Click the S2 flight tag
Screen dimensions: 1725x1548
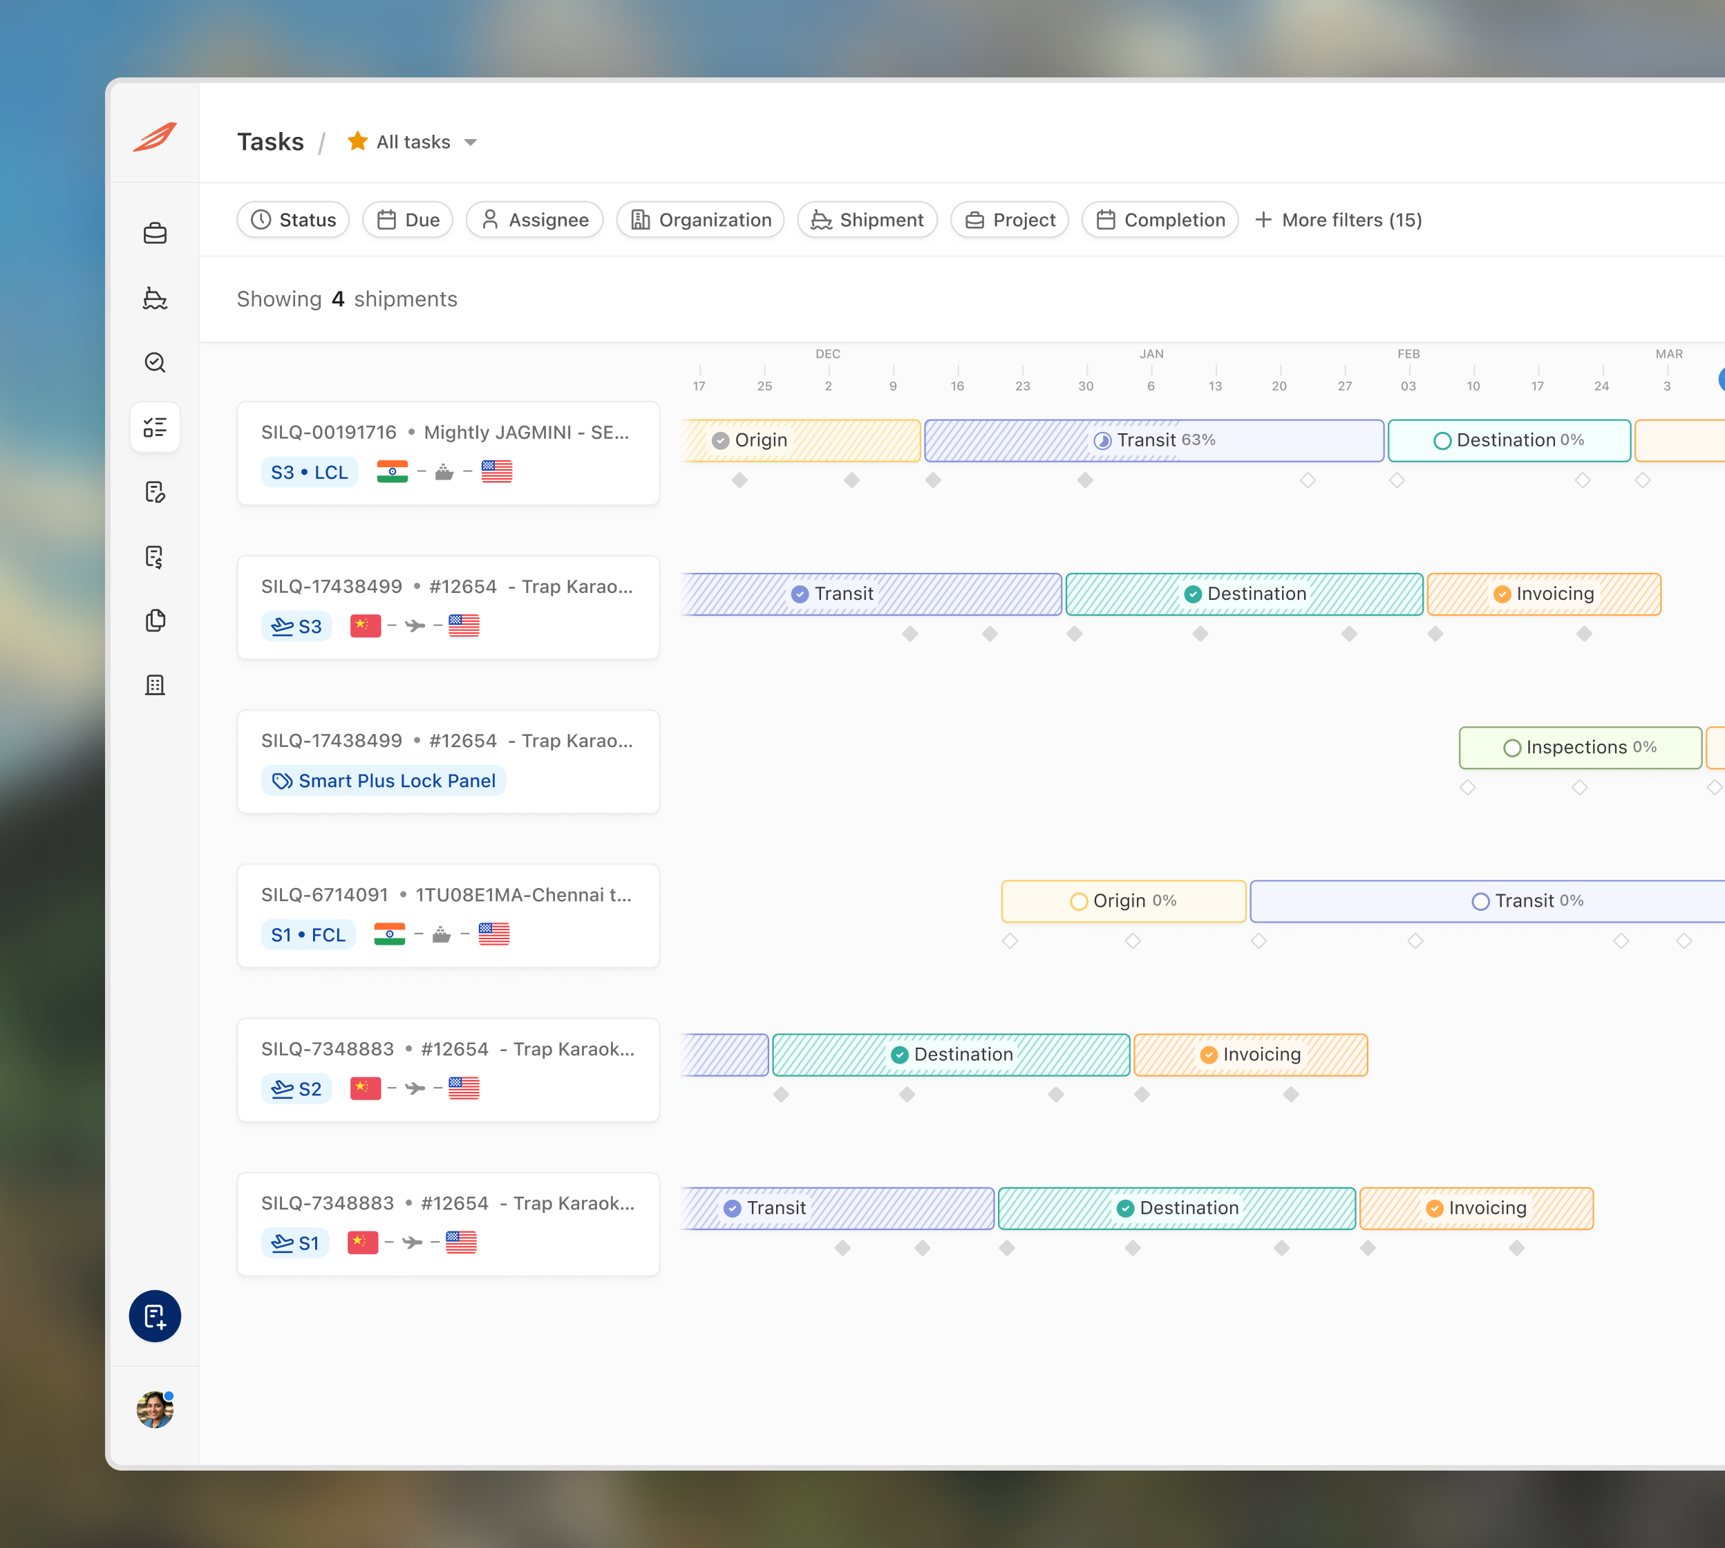point(296,1088)
